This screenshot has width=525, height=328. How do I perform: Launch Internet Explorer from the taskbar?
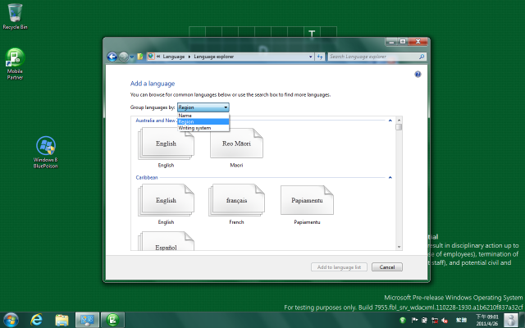point(36,320)
